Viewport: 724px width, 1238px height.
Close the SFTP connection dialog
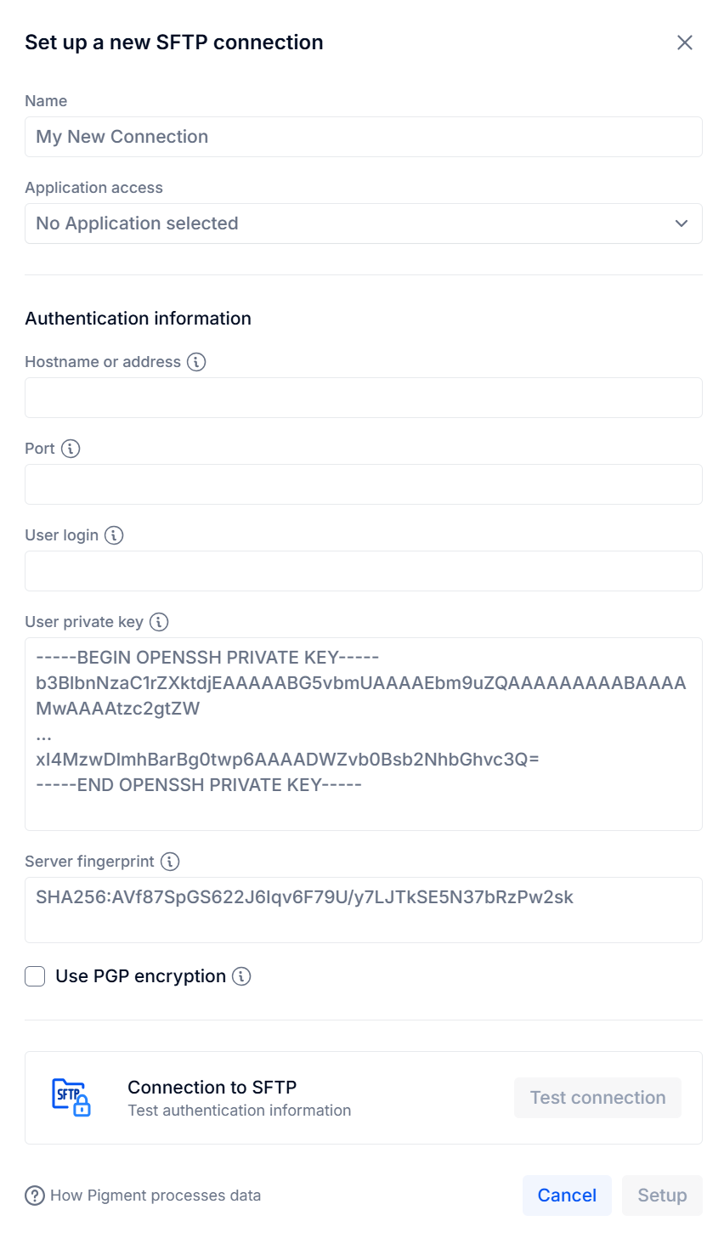[685, 42]
